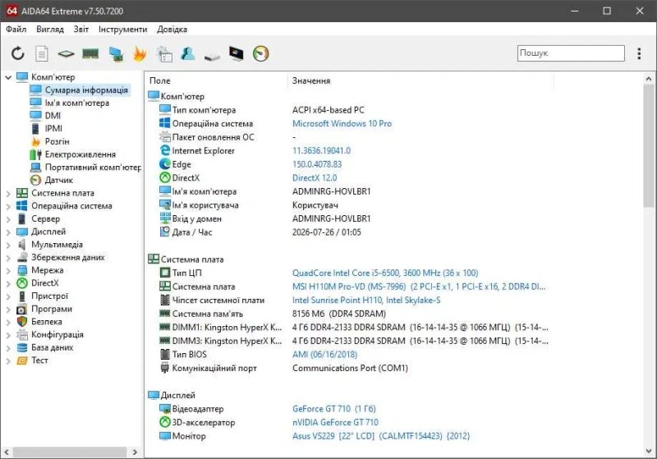Screen dimensions: 657x459
Task: Expand the Конфігурація tree node
Action: click(x=8, y=335)
